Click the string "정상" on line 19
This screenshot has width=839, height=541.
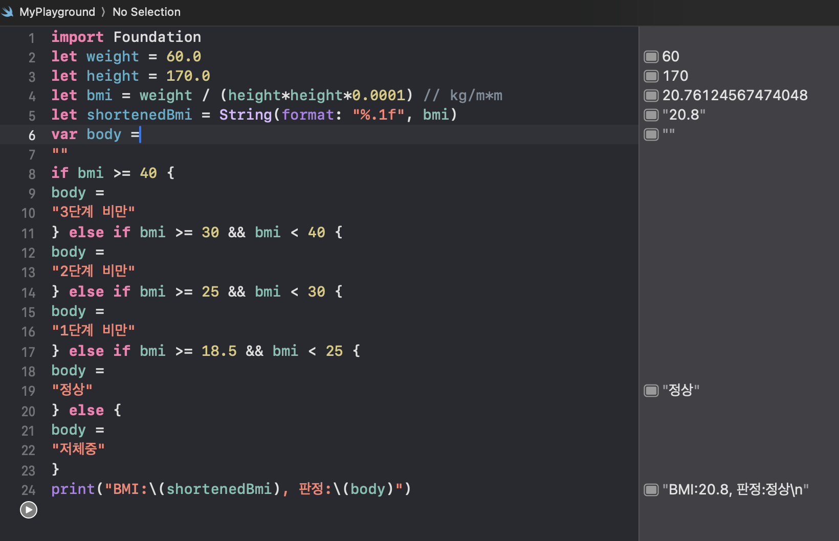click(x=72, y=390)
